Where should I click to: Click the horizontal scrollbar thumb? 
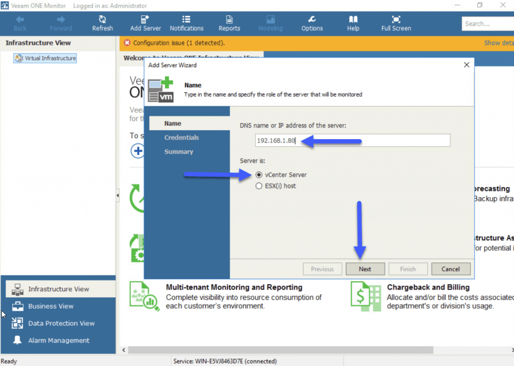(281, 350)
